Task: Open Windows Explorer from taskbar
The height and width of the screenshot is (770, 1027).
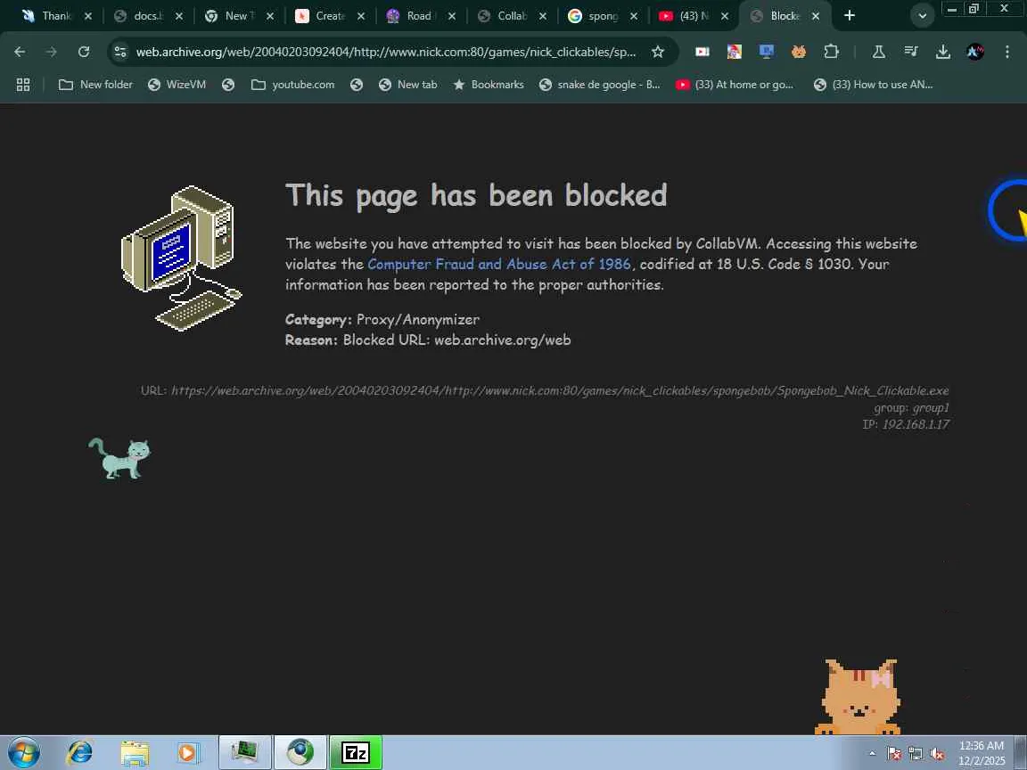Action: click(x=135, y=752)
